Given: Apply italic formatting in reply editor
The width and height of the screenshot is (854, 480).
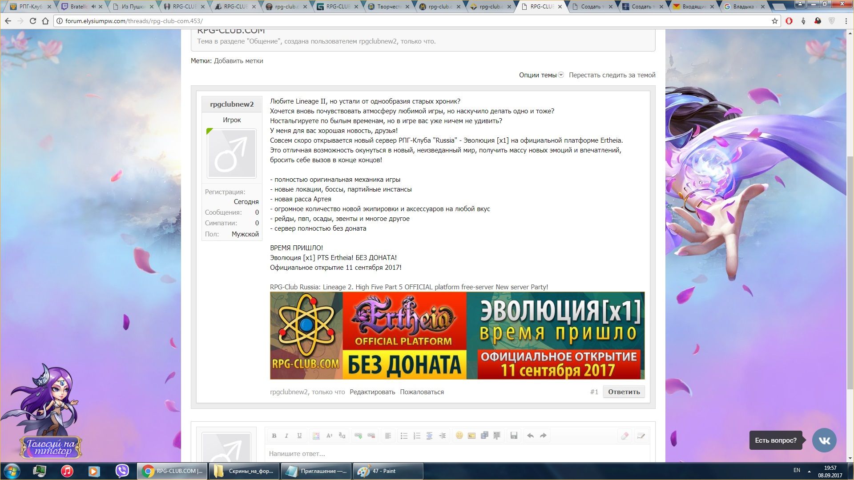Looking at the screenshot, I should pyautogui.click(x=286, y=436).
